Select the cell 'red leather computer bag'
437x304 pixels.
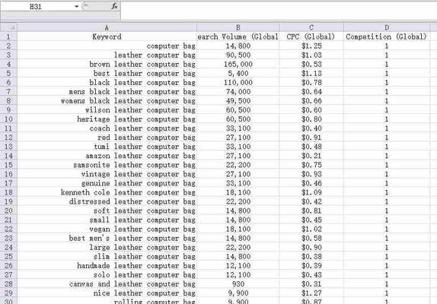107,138
